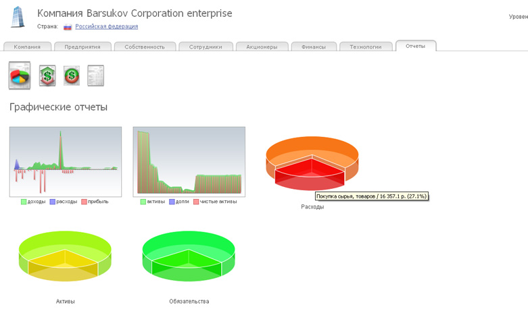Click the green доходы legend swatch
Viewport: 528px width, 309px height.
(x=24, y=202)
